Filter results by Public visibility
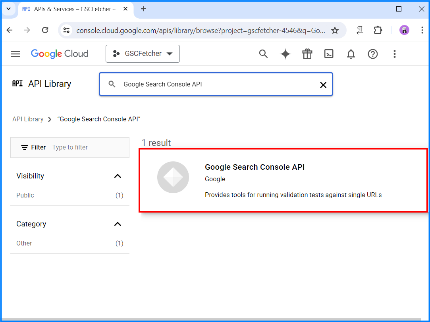This screenshot has height=322, width=430. point(25,195)
